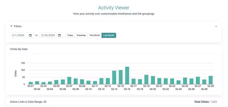The width and height of the screenshot is (228, 107).
Task: Click the bar above 02-14
Action: (114, 77)
